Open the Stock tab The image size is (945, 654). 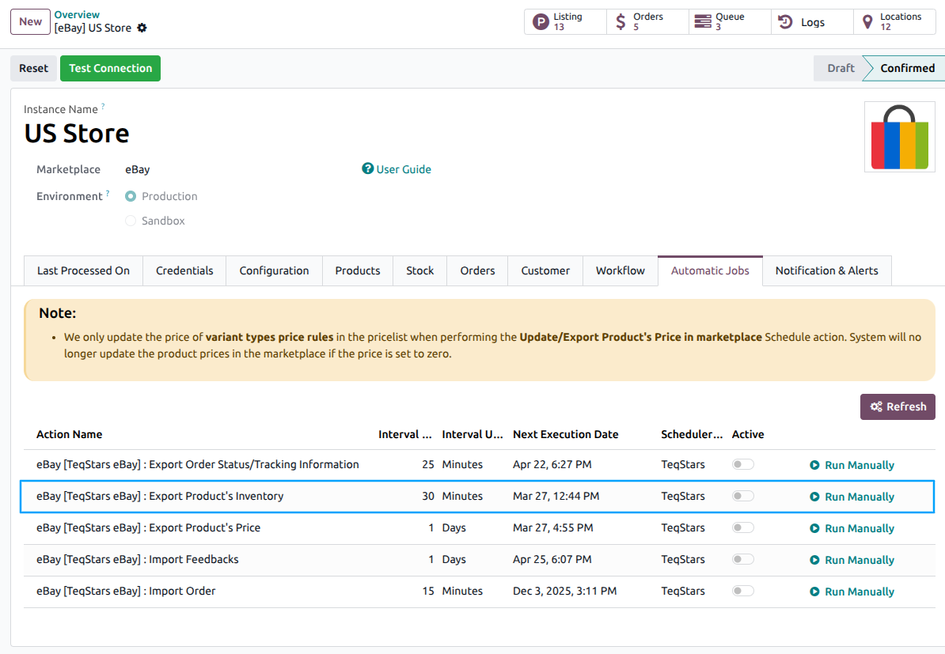[x=420, y=271]
